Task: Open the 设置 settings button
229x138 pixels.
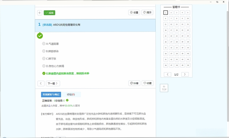Action: [x=134, y=13]
